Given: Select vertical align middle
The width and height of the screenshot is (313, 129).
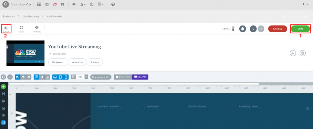Looking at the screenshot, I should pyautogui.click(x=42, y=77).
